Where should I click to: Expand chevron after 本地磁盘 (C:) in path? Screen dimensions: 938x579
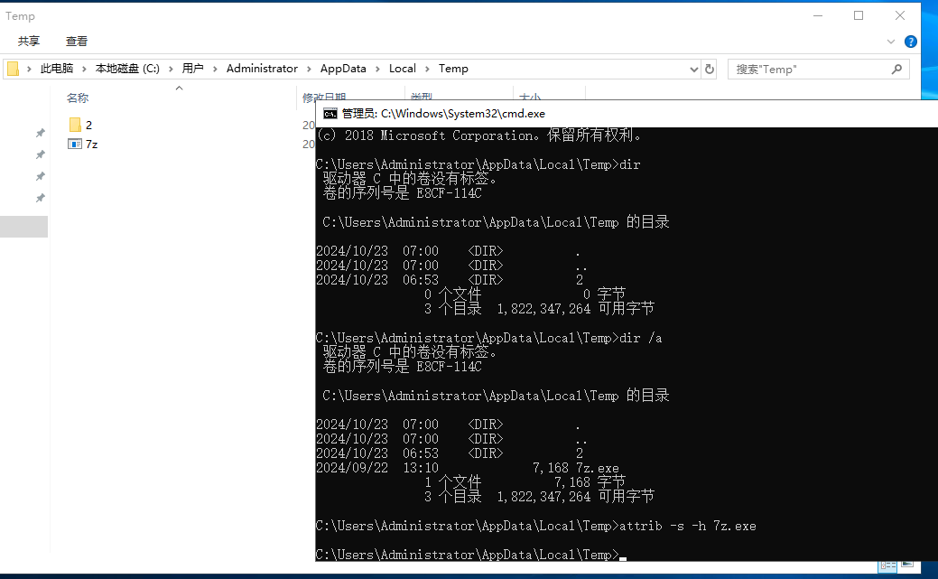click(x=171, y=69)
